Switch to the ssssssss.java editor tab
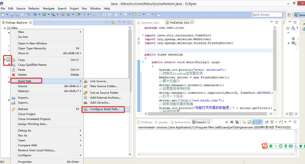Screen dimensions: 305x164 150,22
